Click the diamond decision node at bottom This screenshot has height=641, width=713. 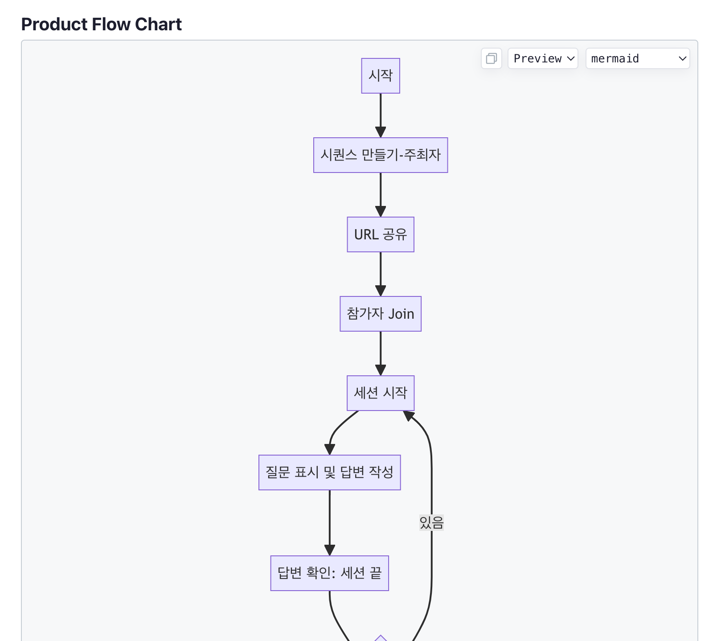coord(381,638)
